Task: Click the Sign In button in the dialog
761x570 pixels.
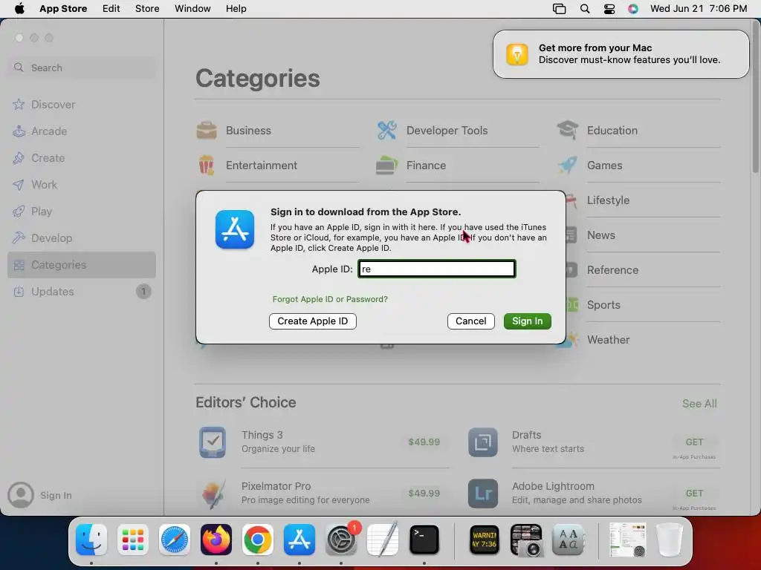Action: [x=527, y=321]
